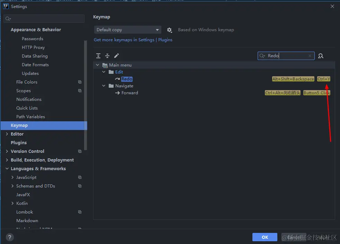
Task: Open the Notifications settings page
Action: click(x=29, y=99)
